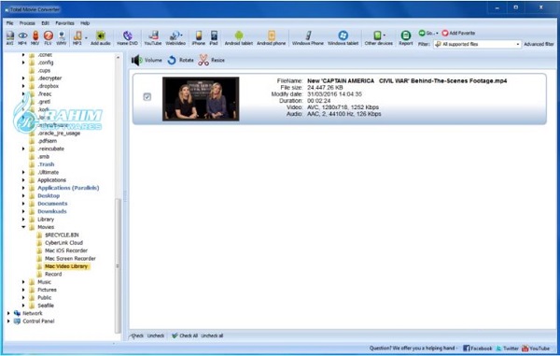
Task: Convert to AVI format
Action: point(10,38)
